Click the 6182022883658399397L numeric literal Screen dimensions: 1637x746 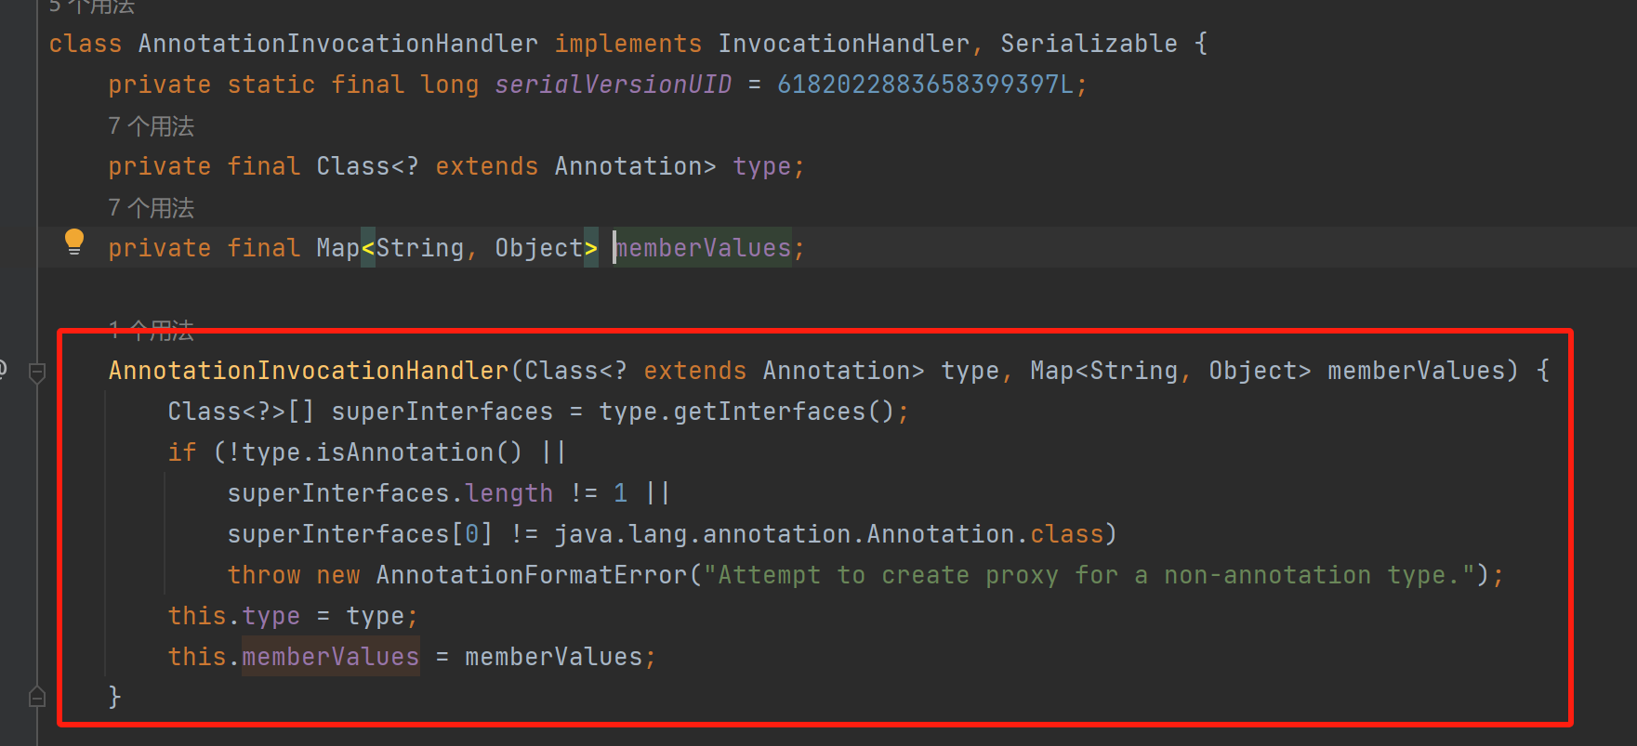(925, 85)
